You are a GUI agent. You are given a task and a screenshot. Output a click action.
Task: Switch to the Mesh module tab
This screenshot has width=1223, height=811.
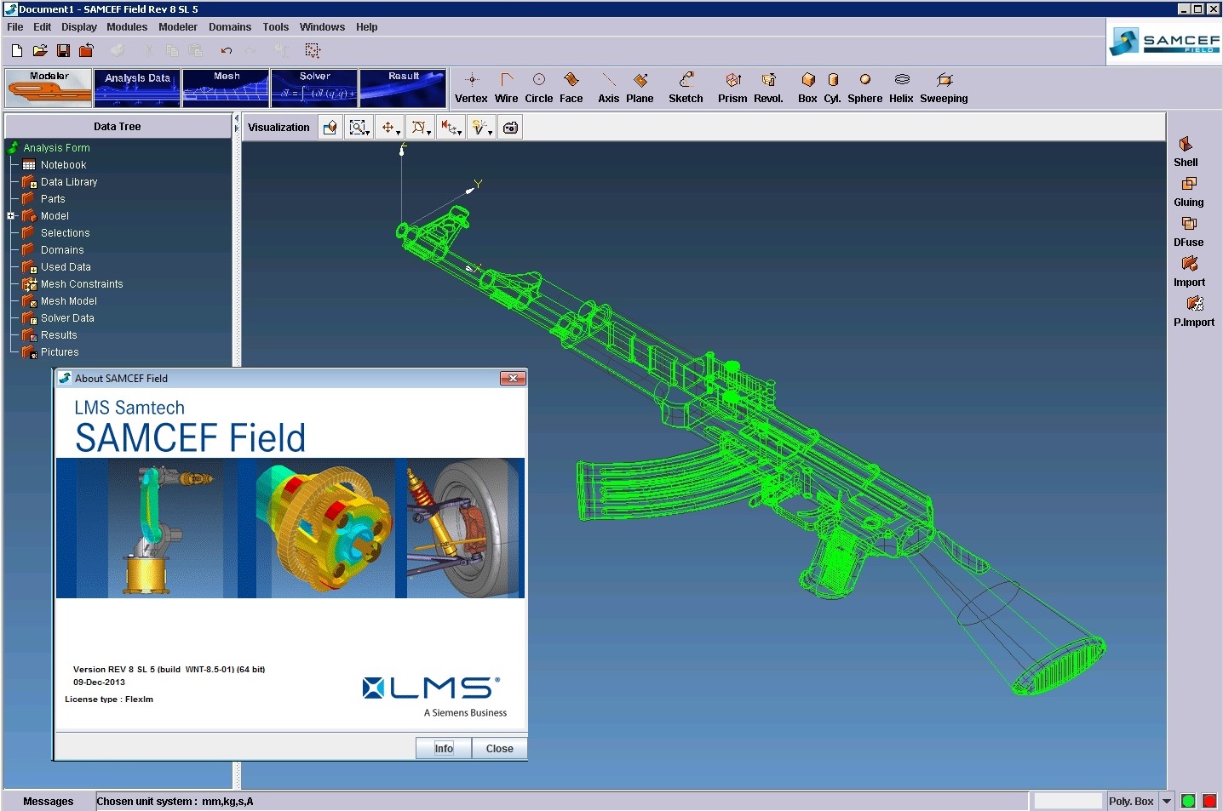(226, 89)
